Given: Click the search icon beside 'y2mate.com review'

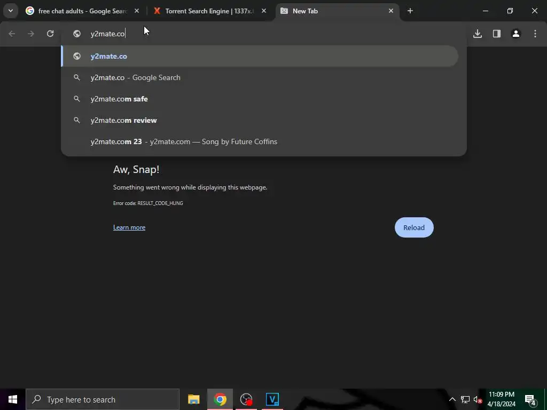Looking at the screenshot, I should 77,120.
